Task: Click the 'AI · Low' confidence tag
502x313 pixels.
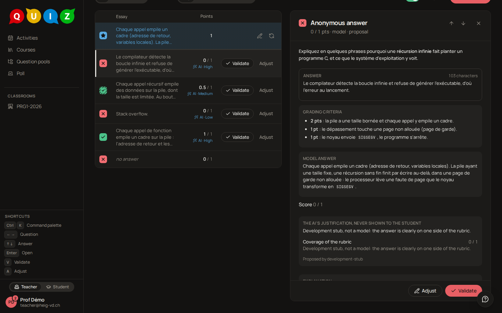Action: [203, 117]
